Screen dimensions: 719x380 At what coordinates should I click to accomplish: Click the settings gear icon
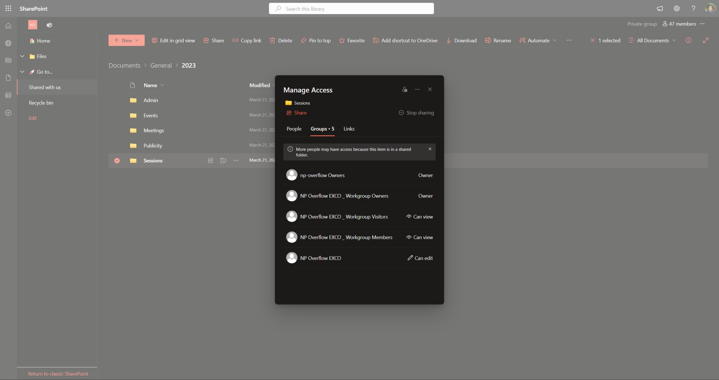(x=676, y=8)
